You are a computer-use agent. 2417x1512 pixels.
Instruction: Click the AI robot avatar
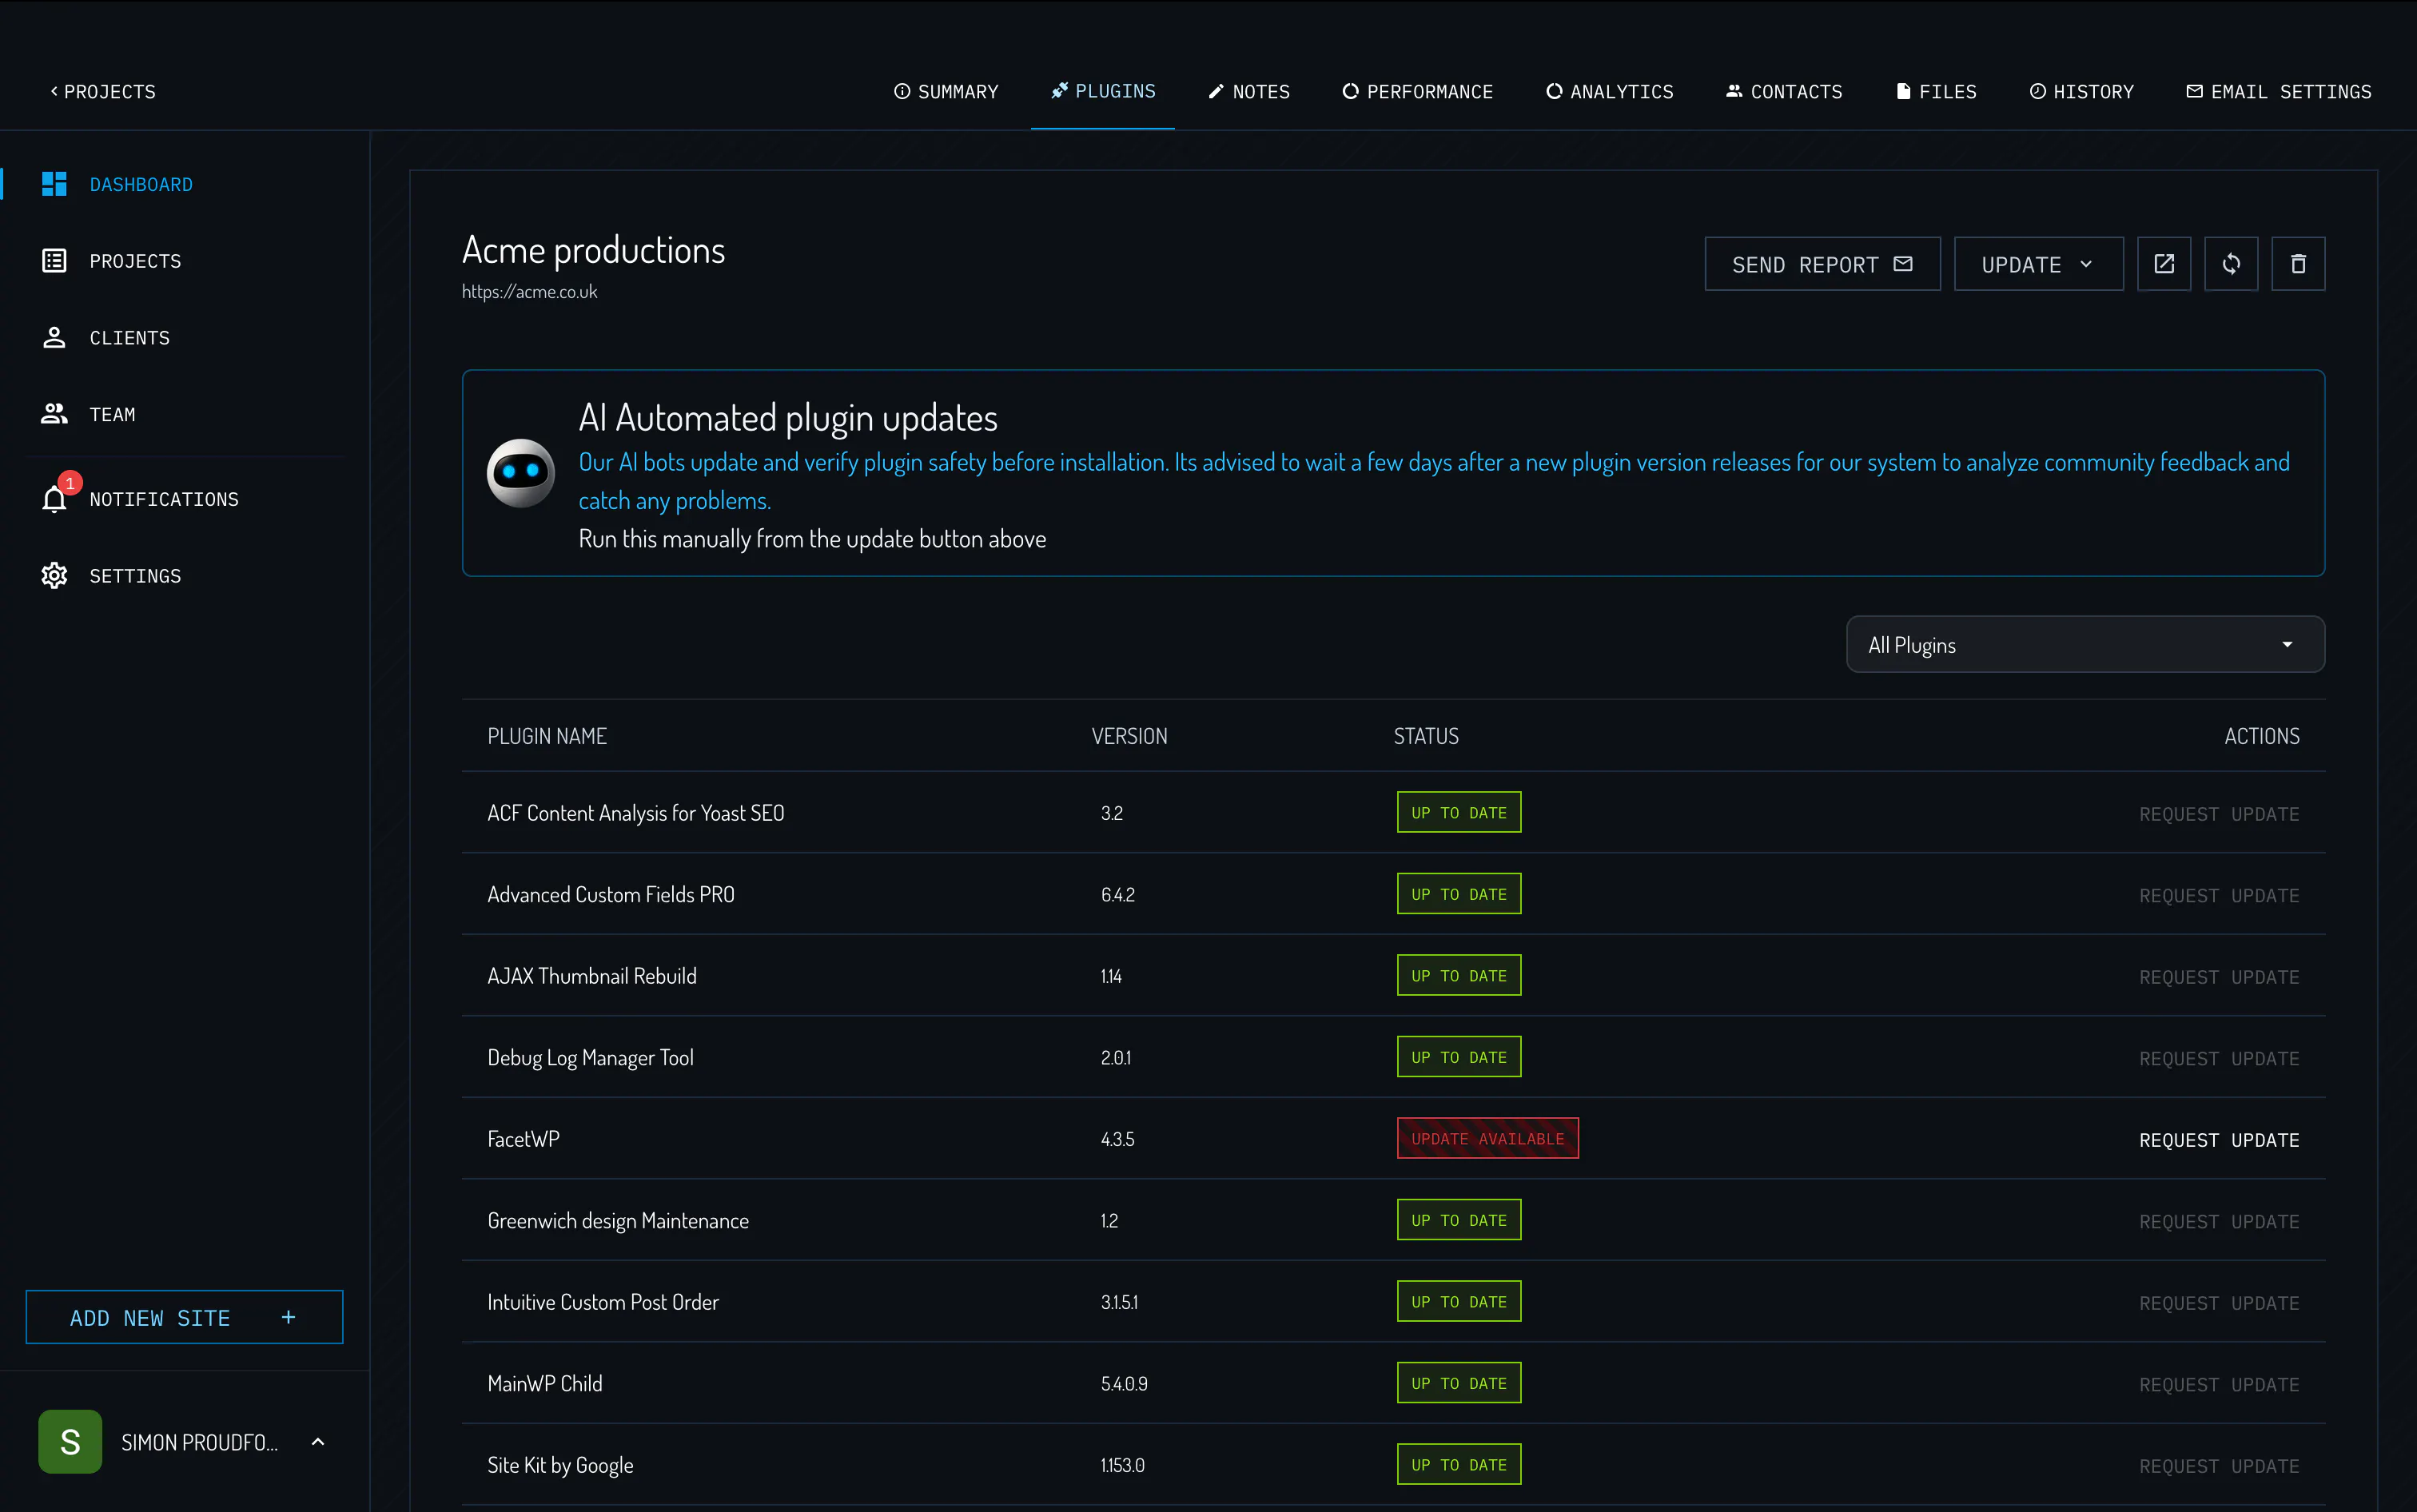521,473
